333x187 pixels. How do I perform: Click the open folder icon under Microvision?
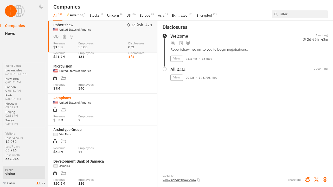click(x=63, y=78)
